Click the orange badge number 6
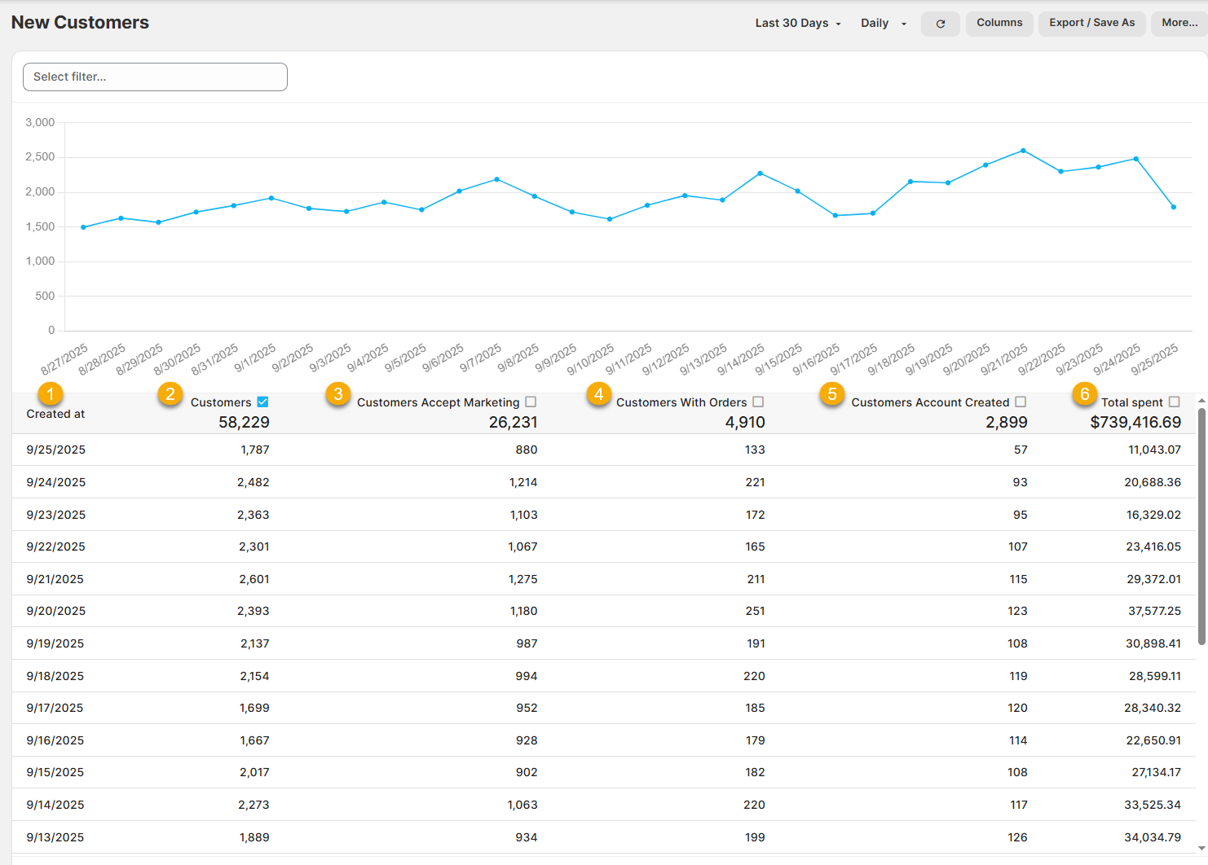This screenshot has height=865, width=1208. pyautogui.click(x=1084, y=394)
